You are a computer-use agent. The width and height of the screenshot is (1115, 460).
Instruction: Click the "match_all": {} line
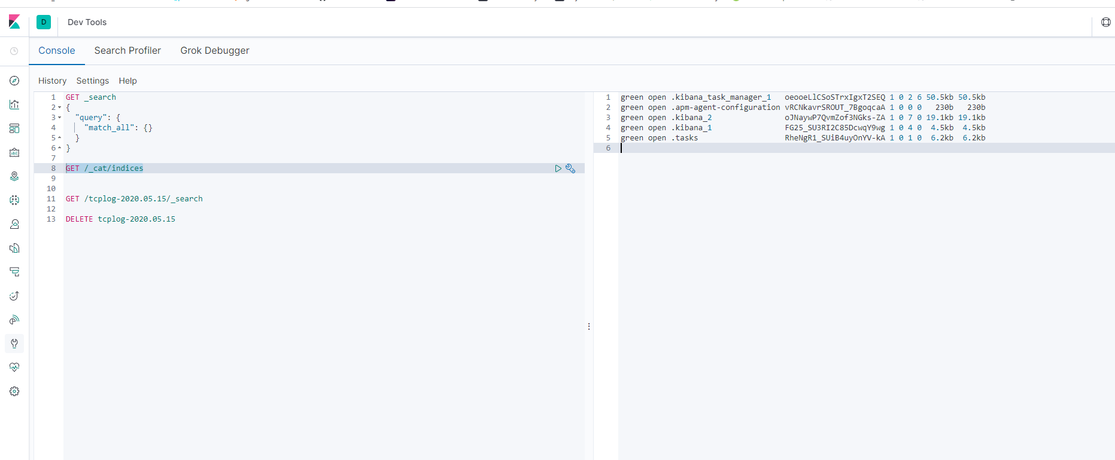(x=119, y=128)
